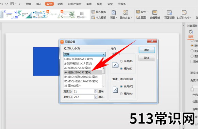Viewport: 198px width, 129px height.
Task: Select the ocean-themed design template thumbnail
Action: (x=39, y=15)
